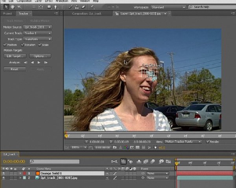Open the Current Track dropdown

[x=38, y=33]
